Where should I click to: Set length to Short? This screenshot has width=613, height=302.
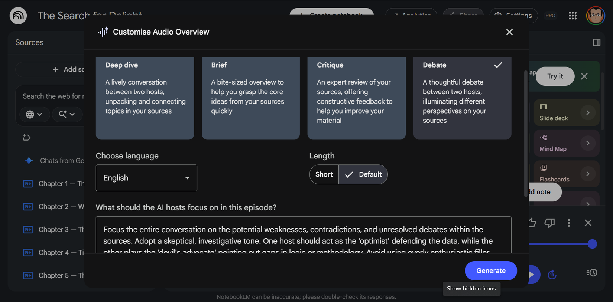point(324,174)
